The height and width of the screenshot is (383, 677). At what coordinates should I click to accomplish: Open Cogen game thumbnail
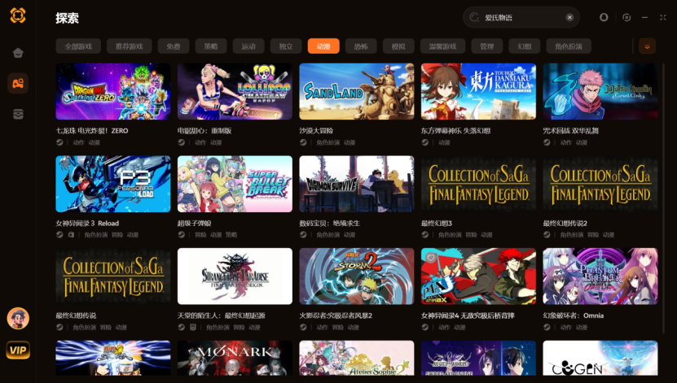[x=600, y=358]
